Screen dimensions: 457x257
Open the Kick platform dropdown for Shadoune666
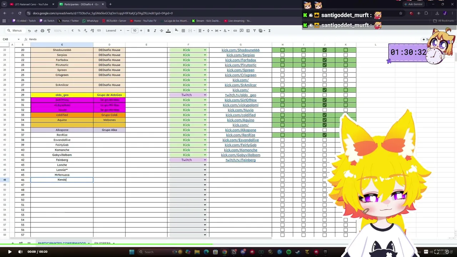[x=205, y=50]
